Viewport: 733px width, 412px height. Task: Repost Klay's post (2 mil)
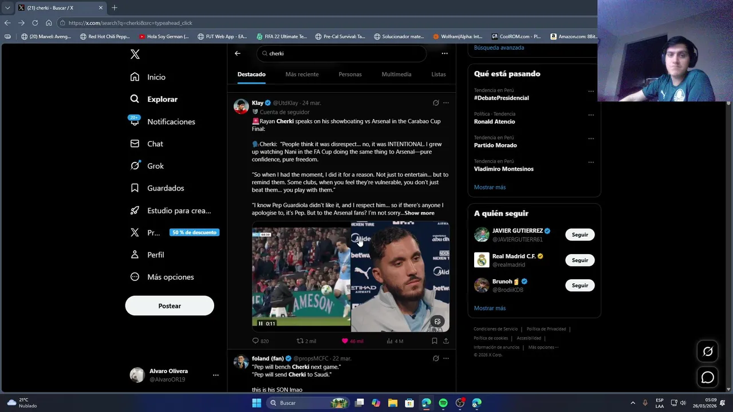point(306,341)
